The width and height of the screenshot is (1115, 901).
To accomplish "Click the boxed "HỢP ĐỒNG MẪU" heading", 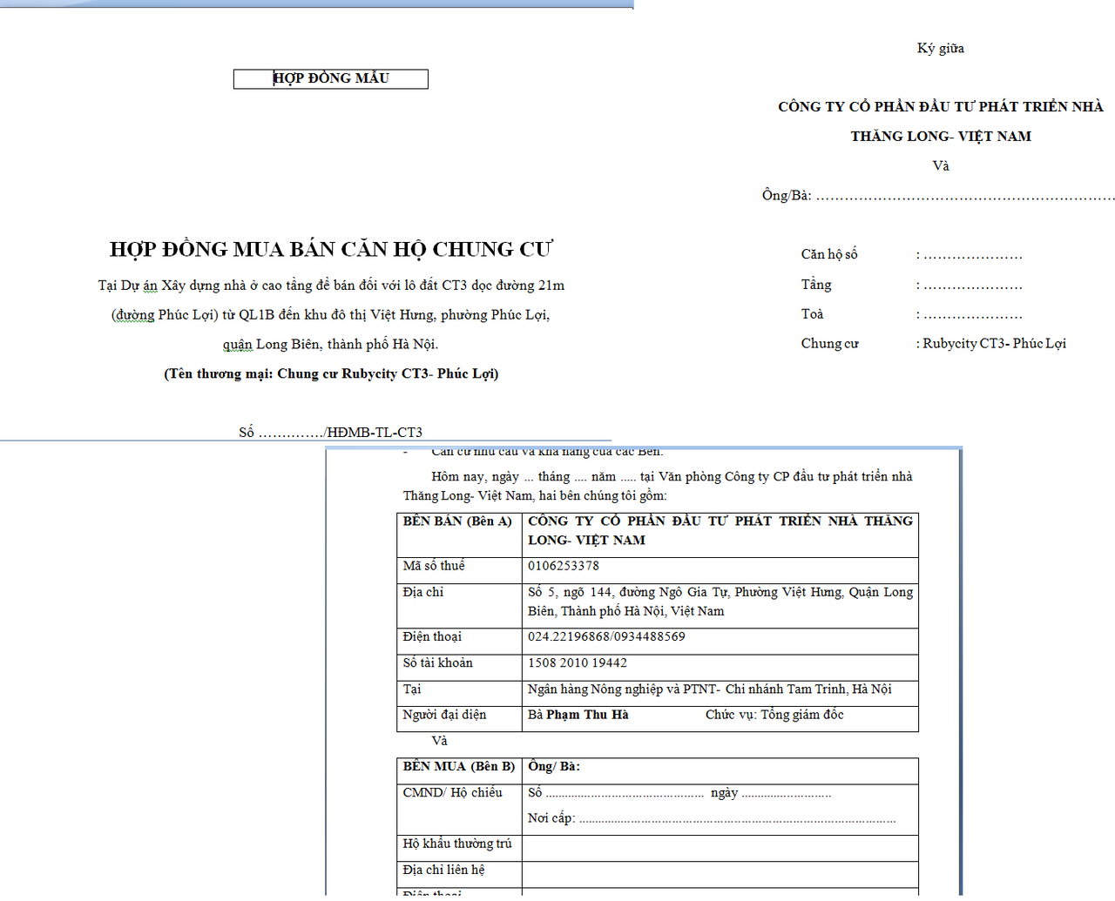I will 331,78.
